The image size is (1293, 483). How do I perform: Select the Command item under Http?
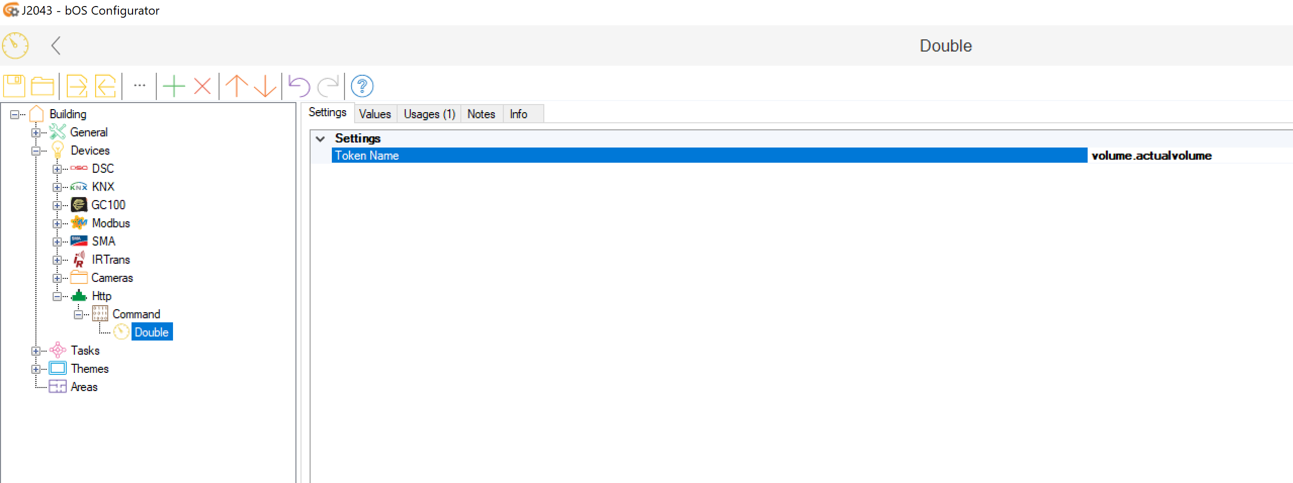[136, 314]
